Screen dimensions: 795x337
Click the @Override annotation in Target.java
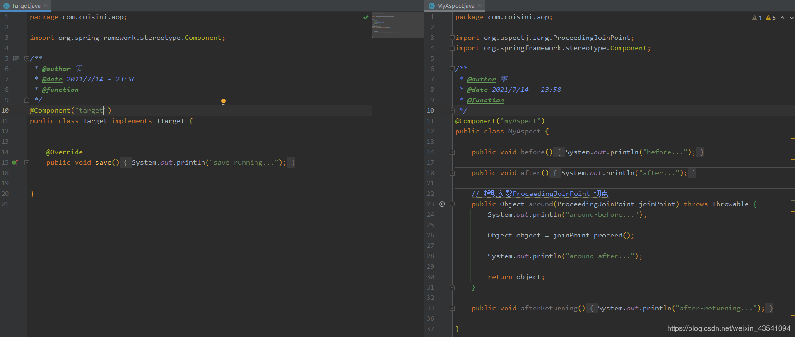pyautogui.click(x=64, y=152)
